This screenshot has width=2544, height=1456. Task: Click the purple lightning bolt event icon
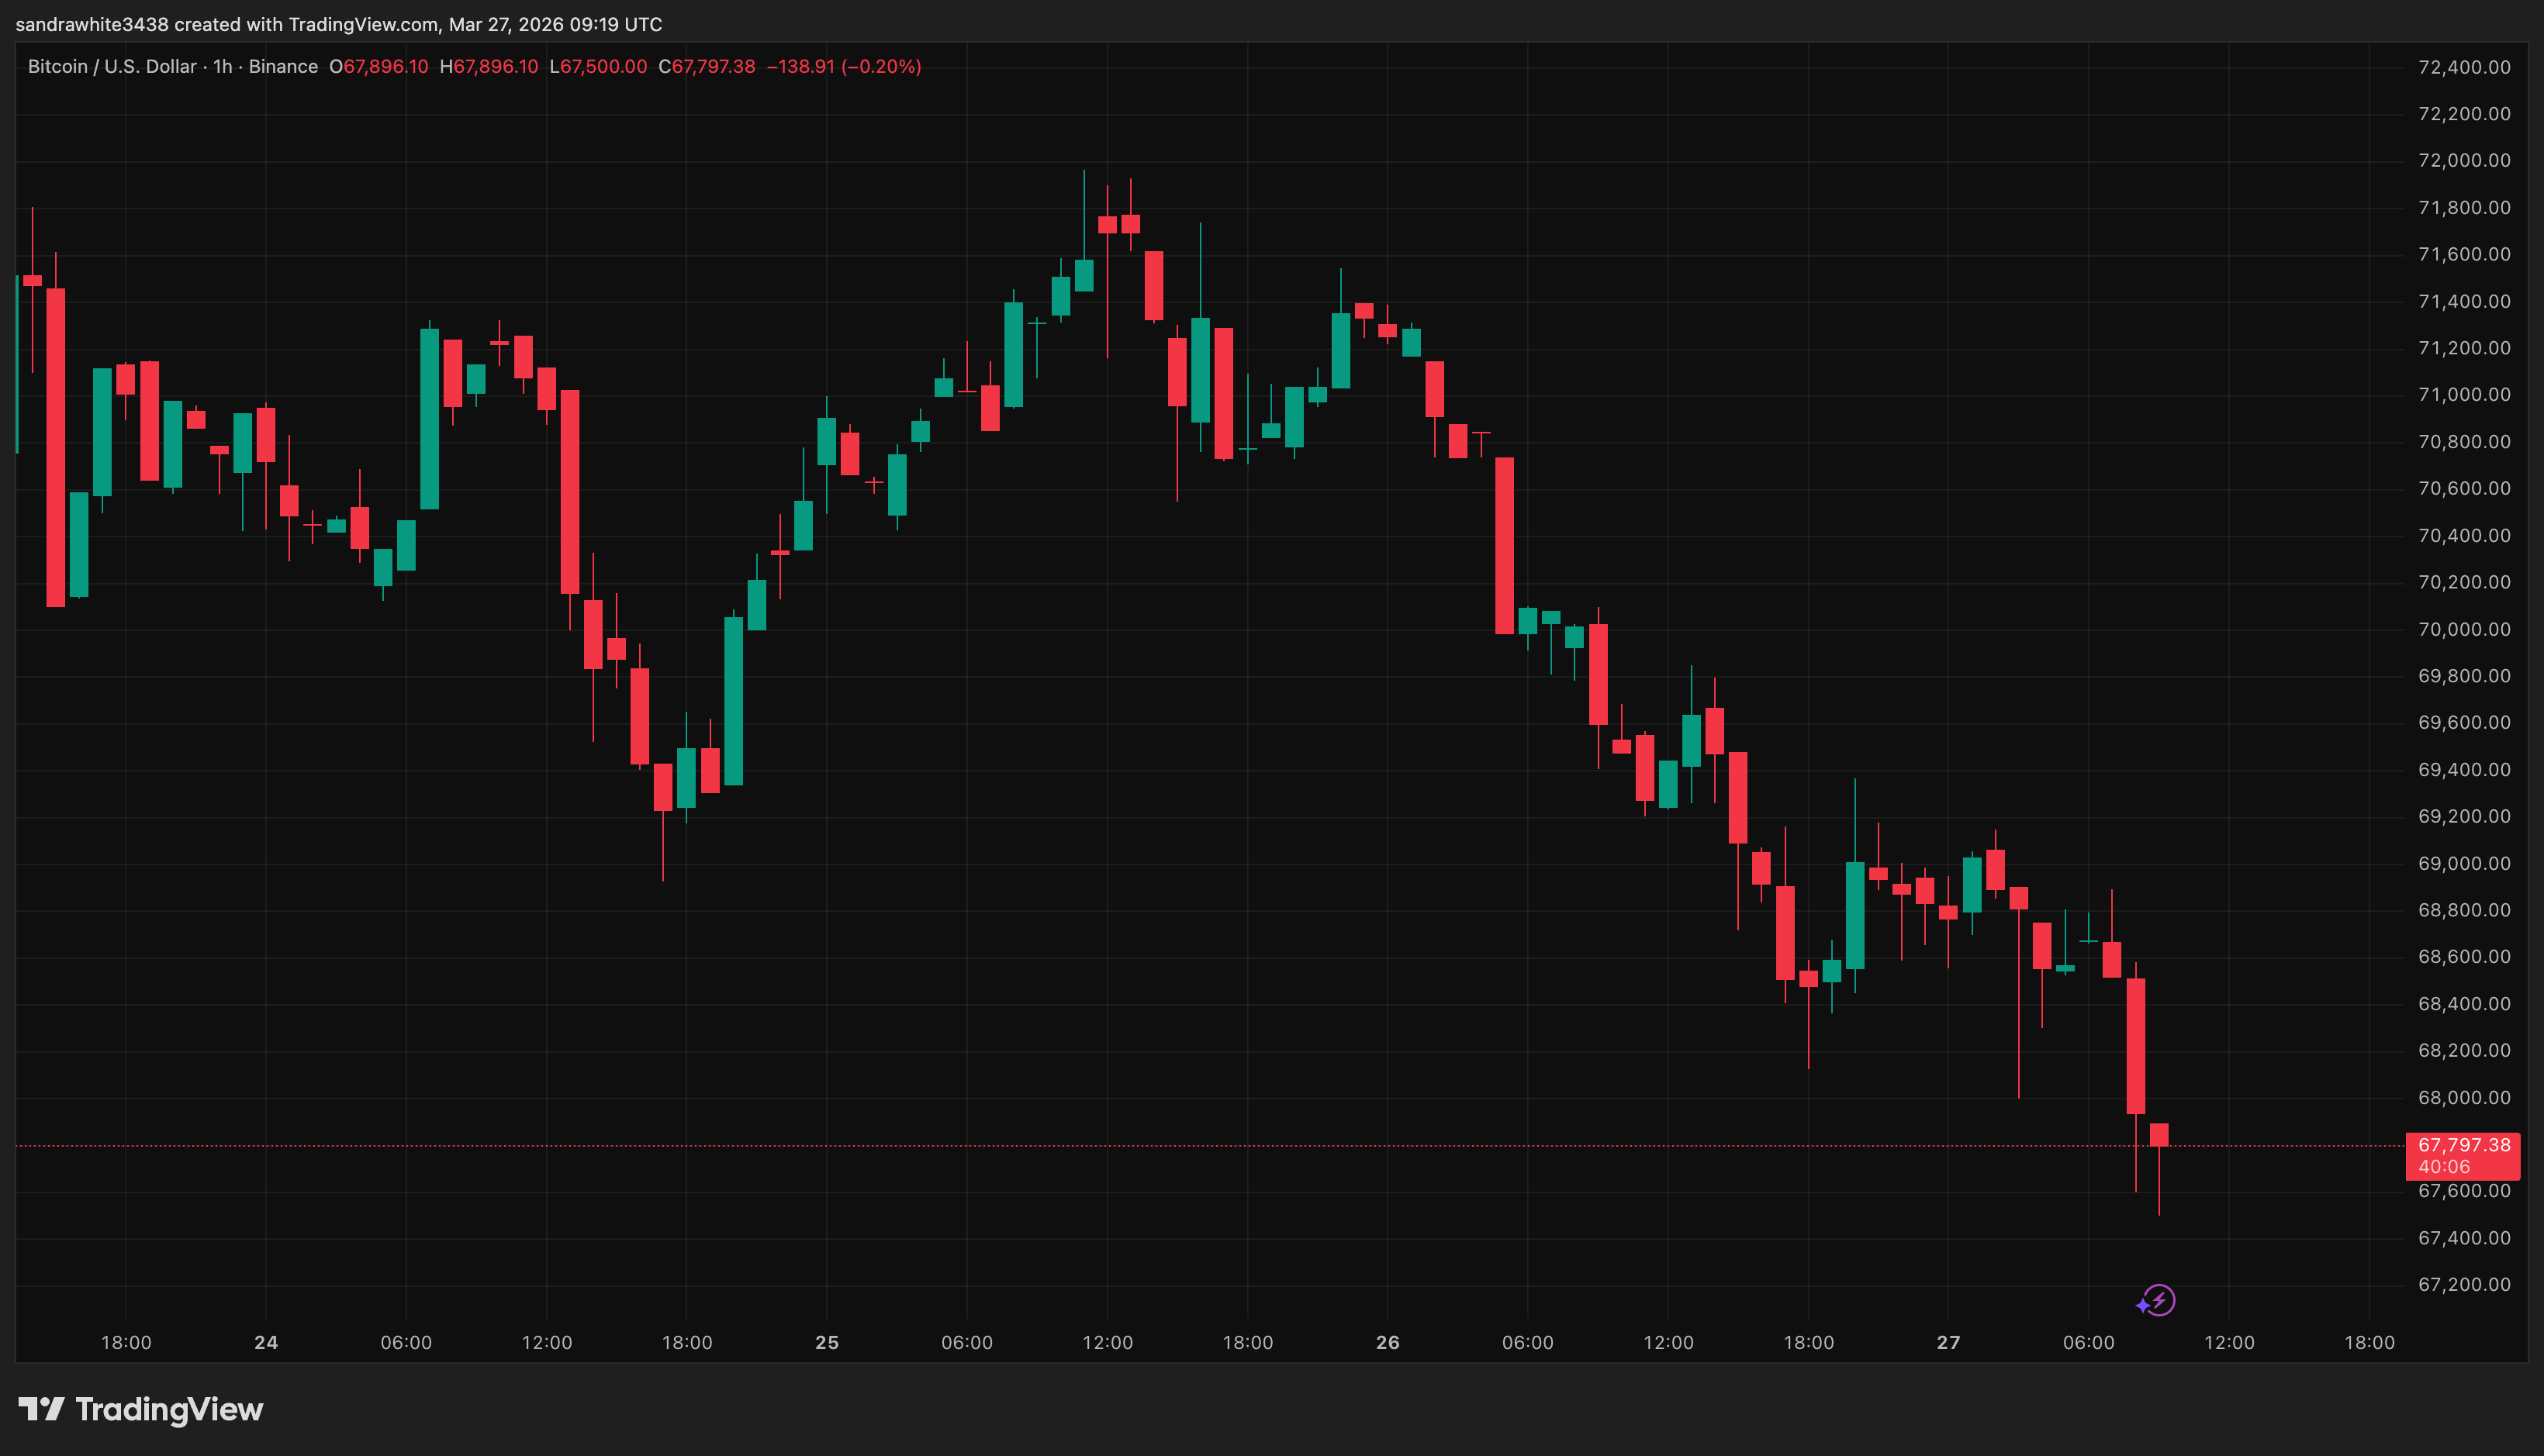(x=2159, y=1300)
